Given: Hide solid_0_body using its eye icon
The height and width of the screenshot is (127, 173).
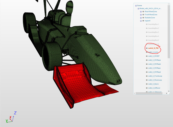Looking at the screenshot, I should (147, 52).
